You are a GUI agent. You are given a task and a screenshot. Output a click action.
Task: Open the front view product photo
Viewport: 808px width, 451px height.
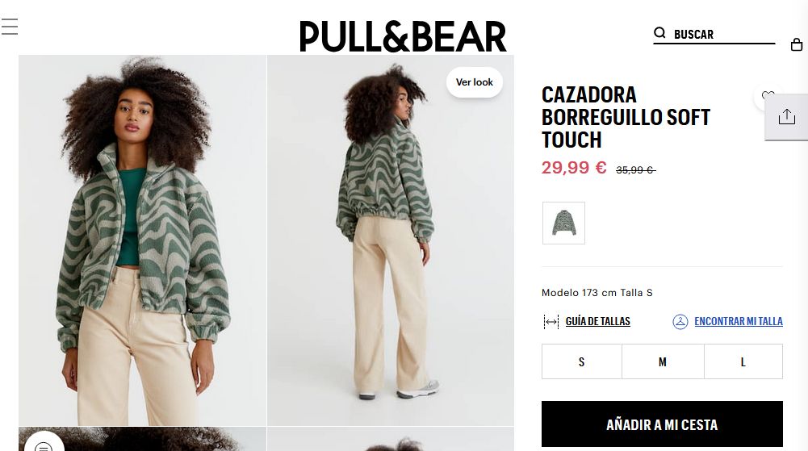tap(142, 240)
